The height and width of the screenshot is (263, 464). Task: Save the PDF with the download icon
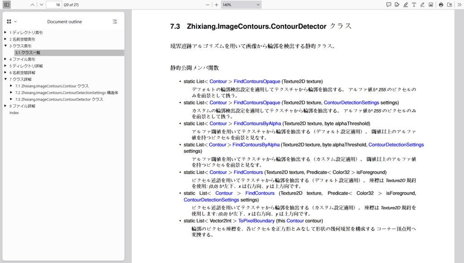449,5
